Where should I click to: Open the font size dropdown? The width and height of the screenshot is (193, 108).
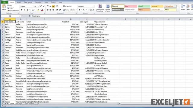[38, 6]
